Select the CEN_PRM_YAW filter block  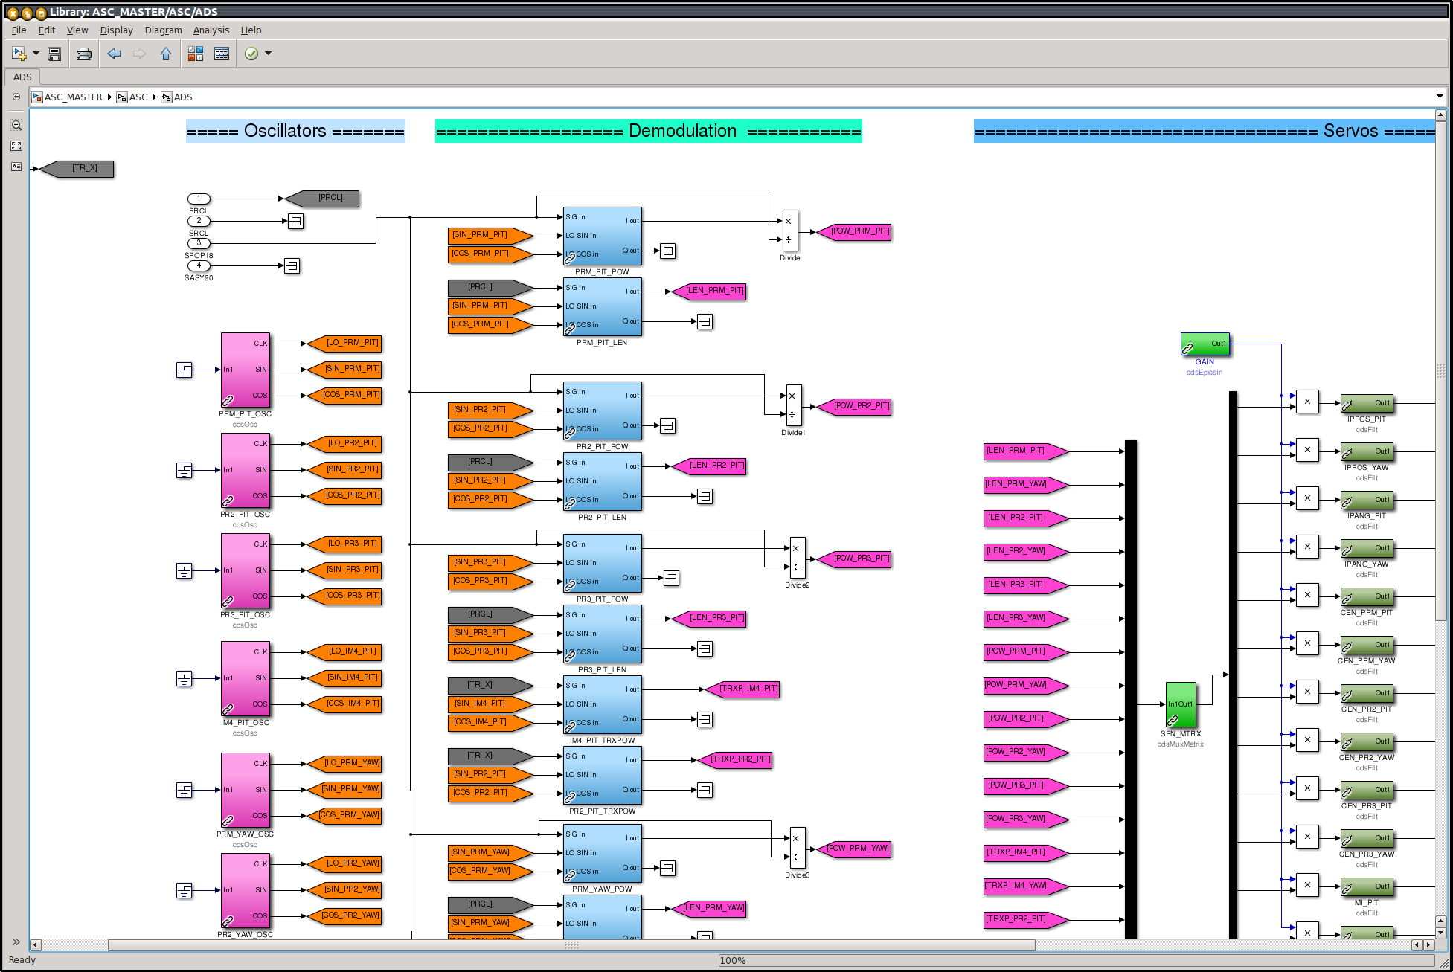tap(1367, 645)
